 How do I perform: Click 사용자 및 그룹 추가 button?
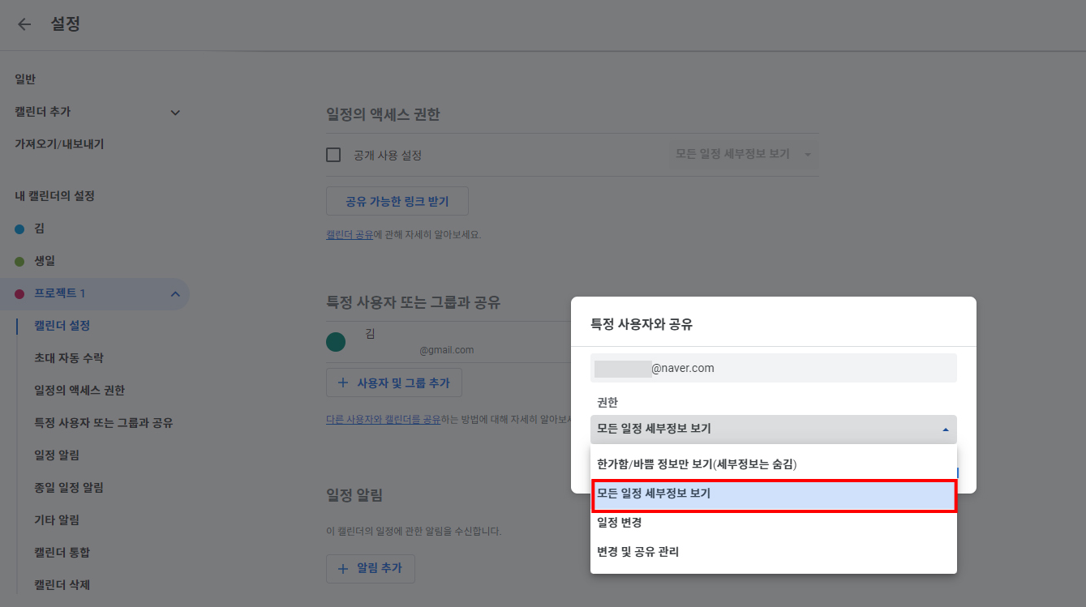coord(394,383)
